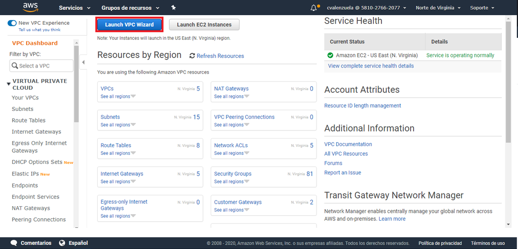Click the Security Groups count 81
Image resolution: width=518 pixels, height=249 pixels.
point(309,173)
